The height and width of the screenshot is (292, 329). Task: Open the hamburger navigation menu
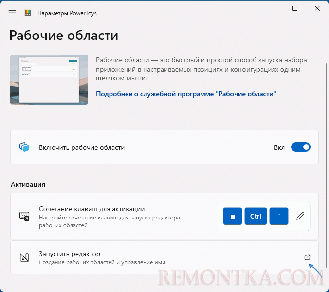(x=12, y=13)
